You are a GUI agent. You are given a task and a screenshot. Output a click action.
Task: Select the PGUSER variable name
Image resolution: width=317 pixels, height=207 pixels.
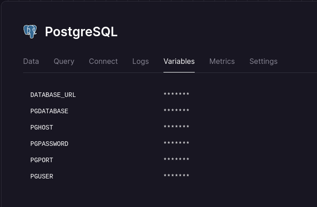click(x=42, y=177)
